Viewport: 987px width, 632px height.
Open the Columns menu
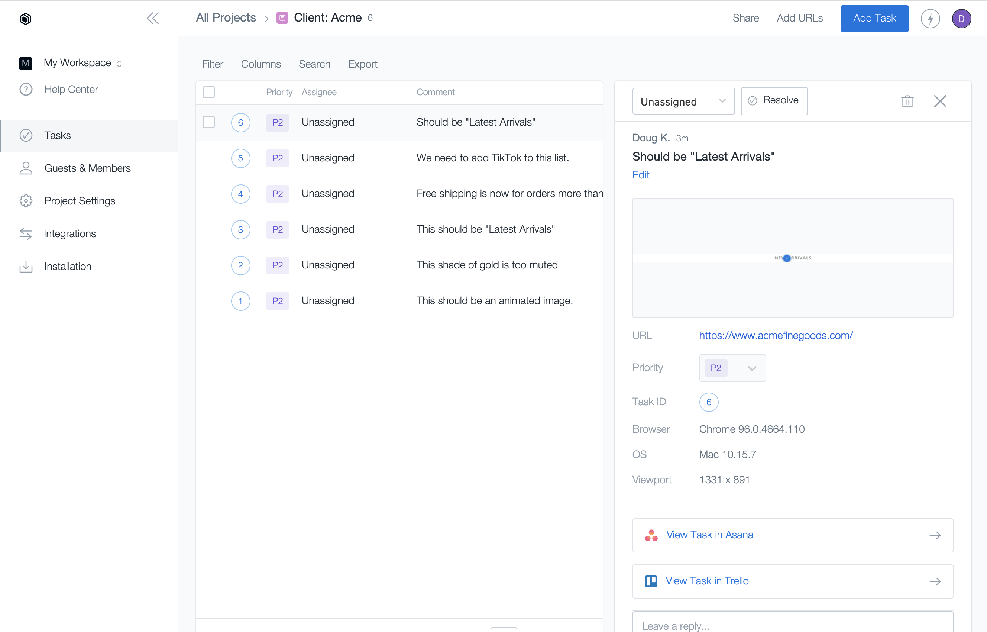260,64
